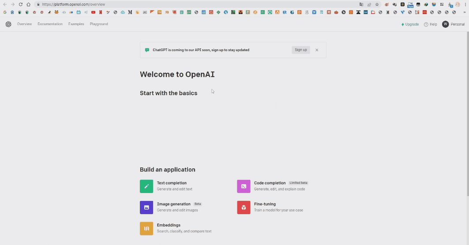Click the ChatGPT is coming announcement text
Viewport: 469px width, 245px height.
(x=201, y=50)
